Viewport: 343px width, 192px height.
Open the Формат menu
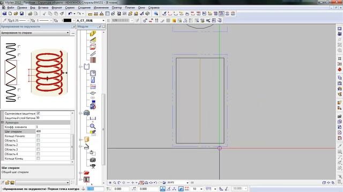click(x=57, y=7)
